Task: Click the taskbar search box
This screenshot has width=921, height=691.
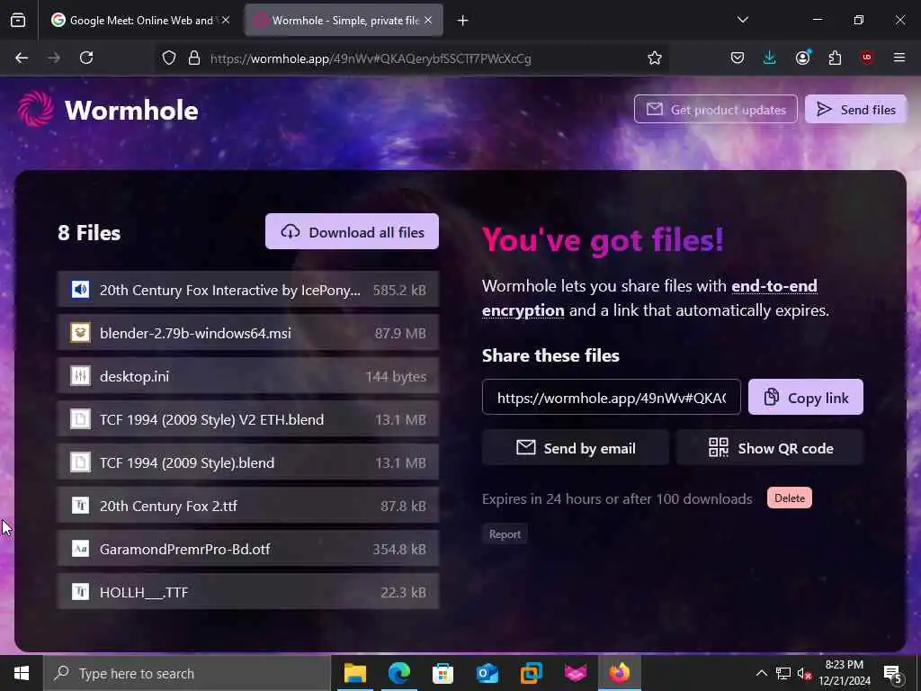Action: pos(187,673)
